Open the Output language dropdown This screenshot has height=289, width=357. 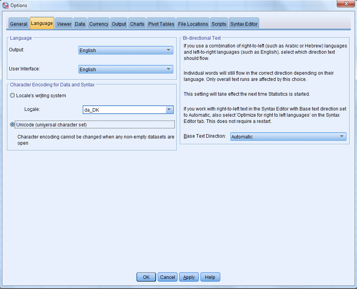(x=125, y=50)
